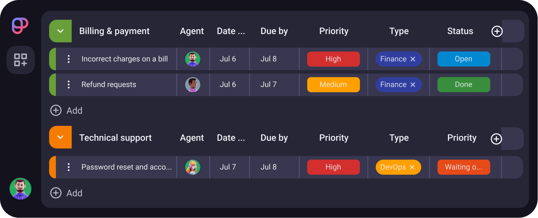Add a column to the Billing & payment table
Screen dimensions: 538x218
[497, 31]
